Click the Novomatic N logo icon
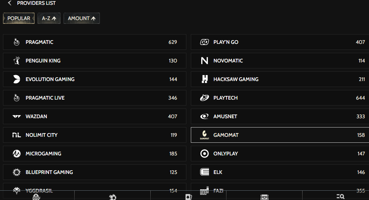 tap(204, 61)
